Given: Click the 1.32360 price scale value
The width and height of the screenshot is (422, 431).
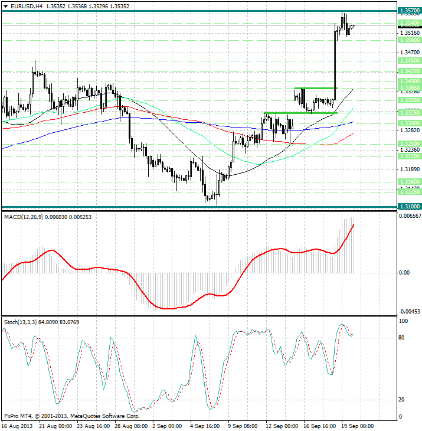Looking at the screenshot, I should pyautogui.click(x=410, y=150).
